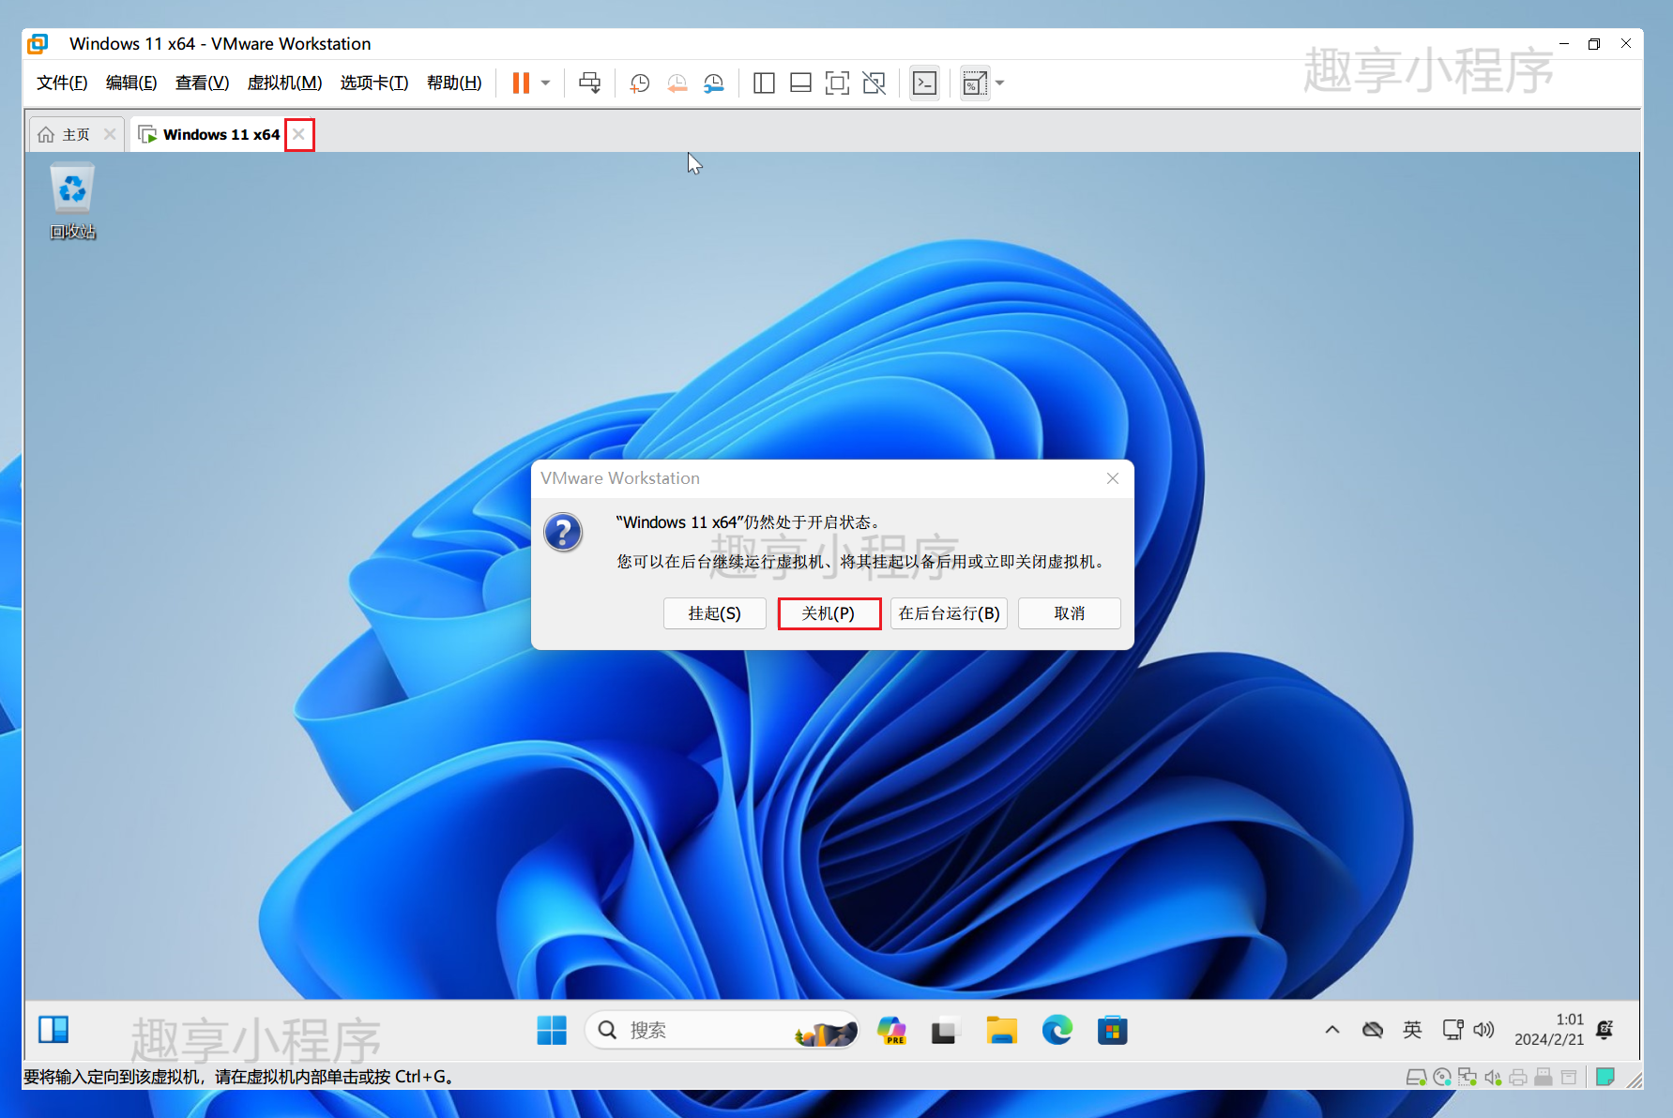Open the 查看(V) menu
This screenshot has height=1118, width=1673.
tap(202, 83)
